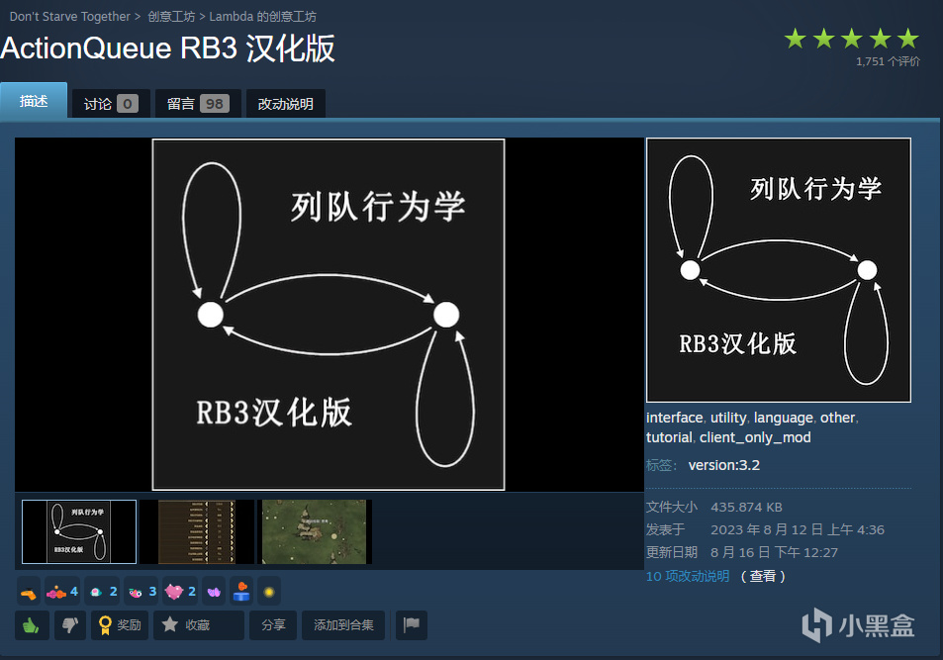This screenshot has height=660, width=943.
Task: Go to 创意工坊 breadcrumb link
Action: (x=171, y=17)
